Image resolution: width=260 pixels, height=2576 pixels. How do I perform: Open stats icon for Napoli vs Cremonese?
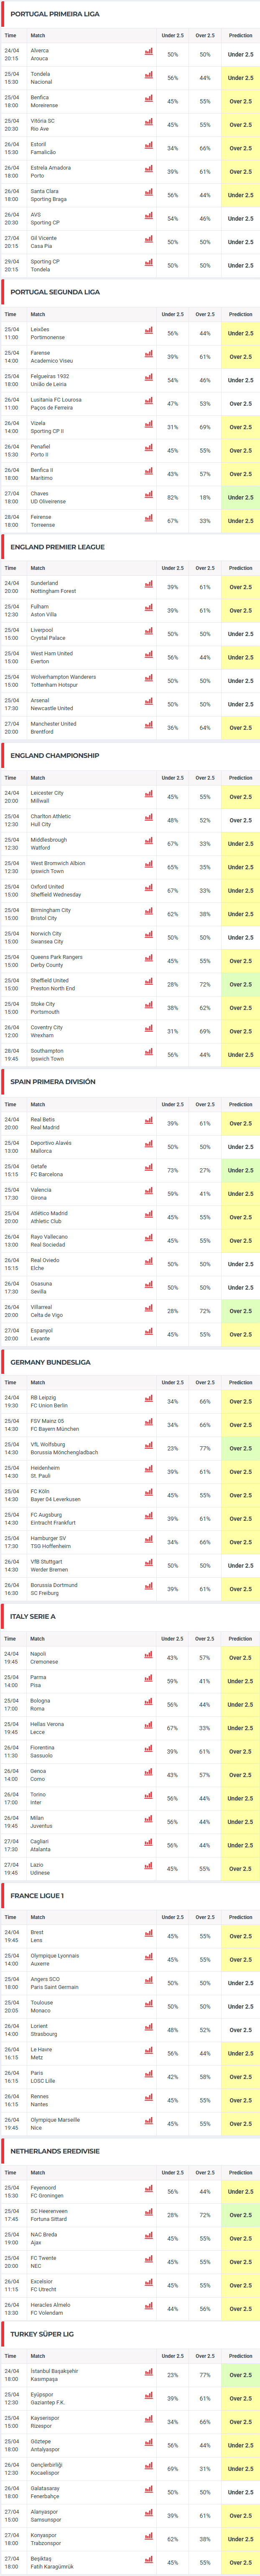tap(149, 1655)
